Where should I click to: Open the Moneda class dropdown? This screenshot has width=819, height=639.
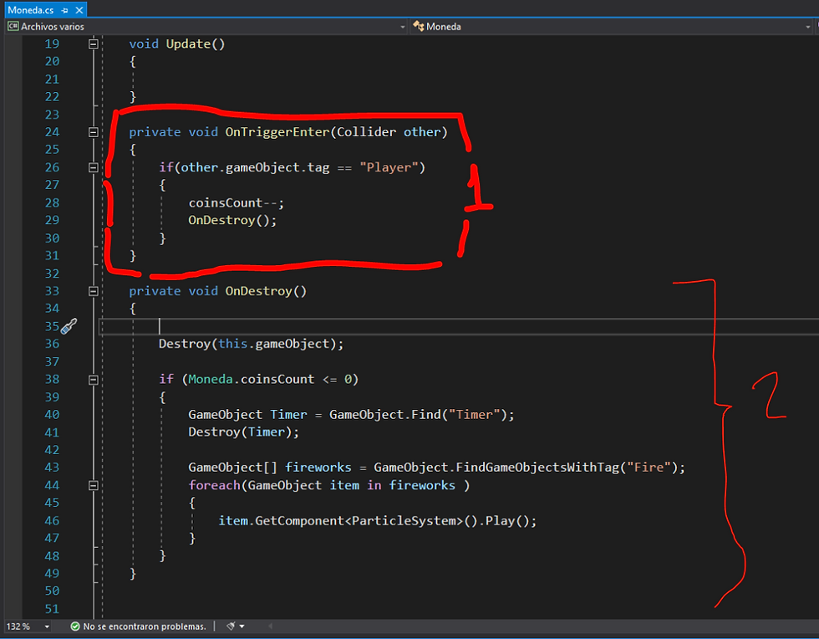click(x=612, y=26)
